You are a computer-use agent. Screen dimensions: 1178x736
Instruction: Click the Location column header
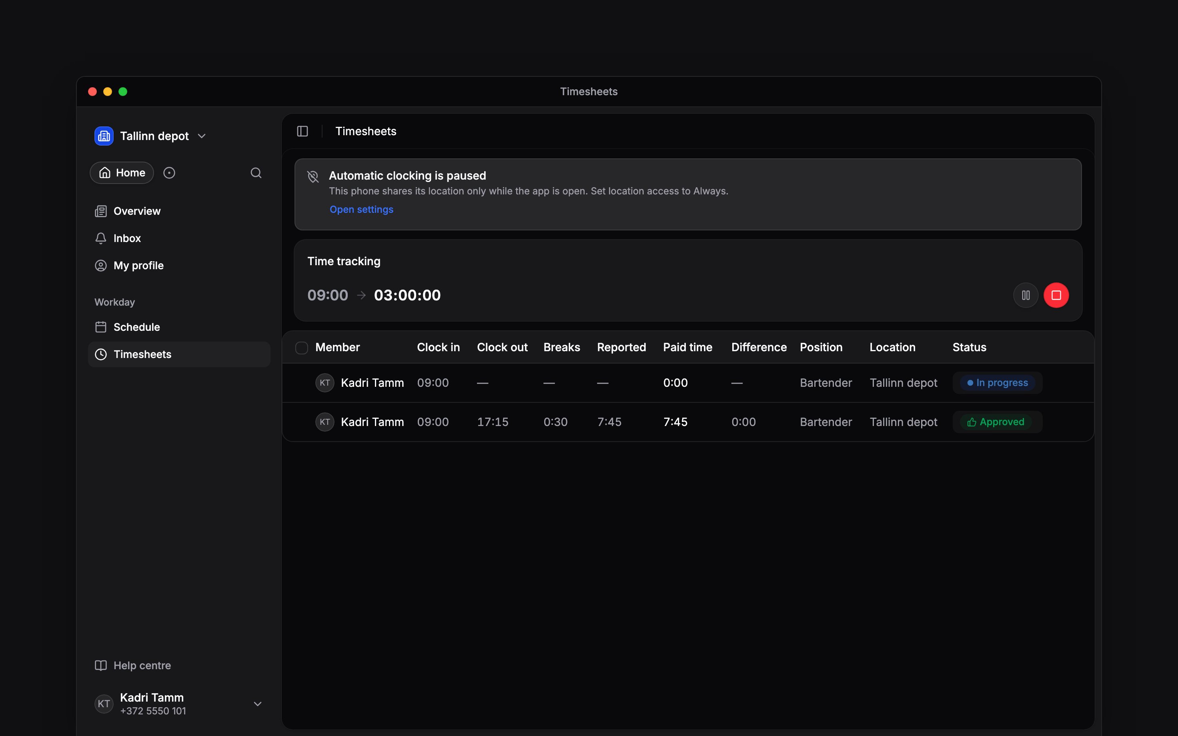[892, 348]
